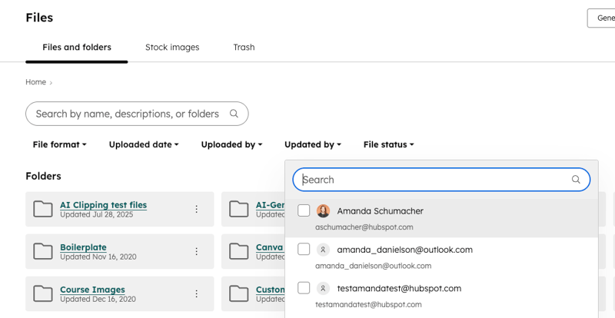Switch to the Stock images tab

[172, 48]
